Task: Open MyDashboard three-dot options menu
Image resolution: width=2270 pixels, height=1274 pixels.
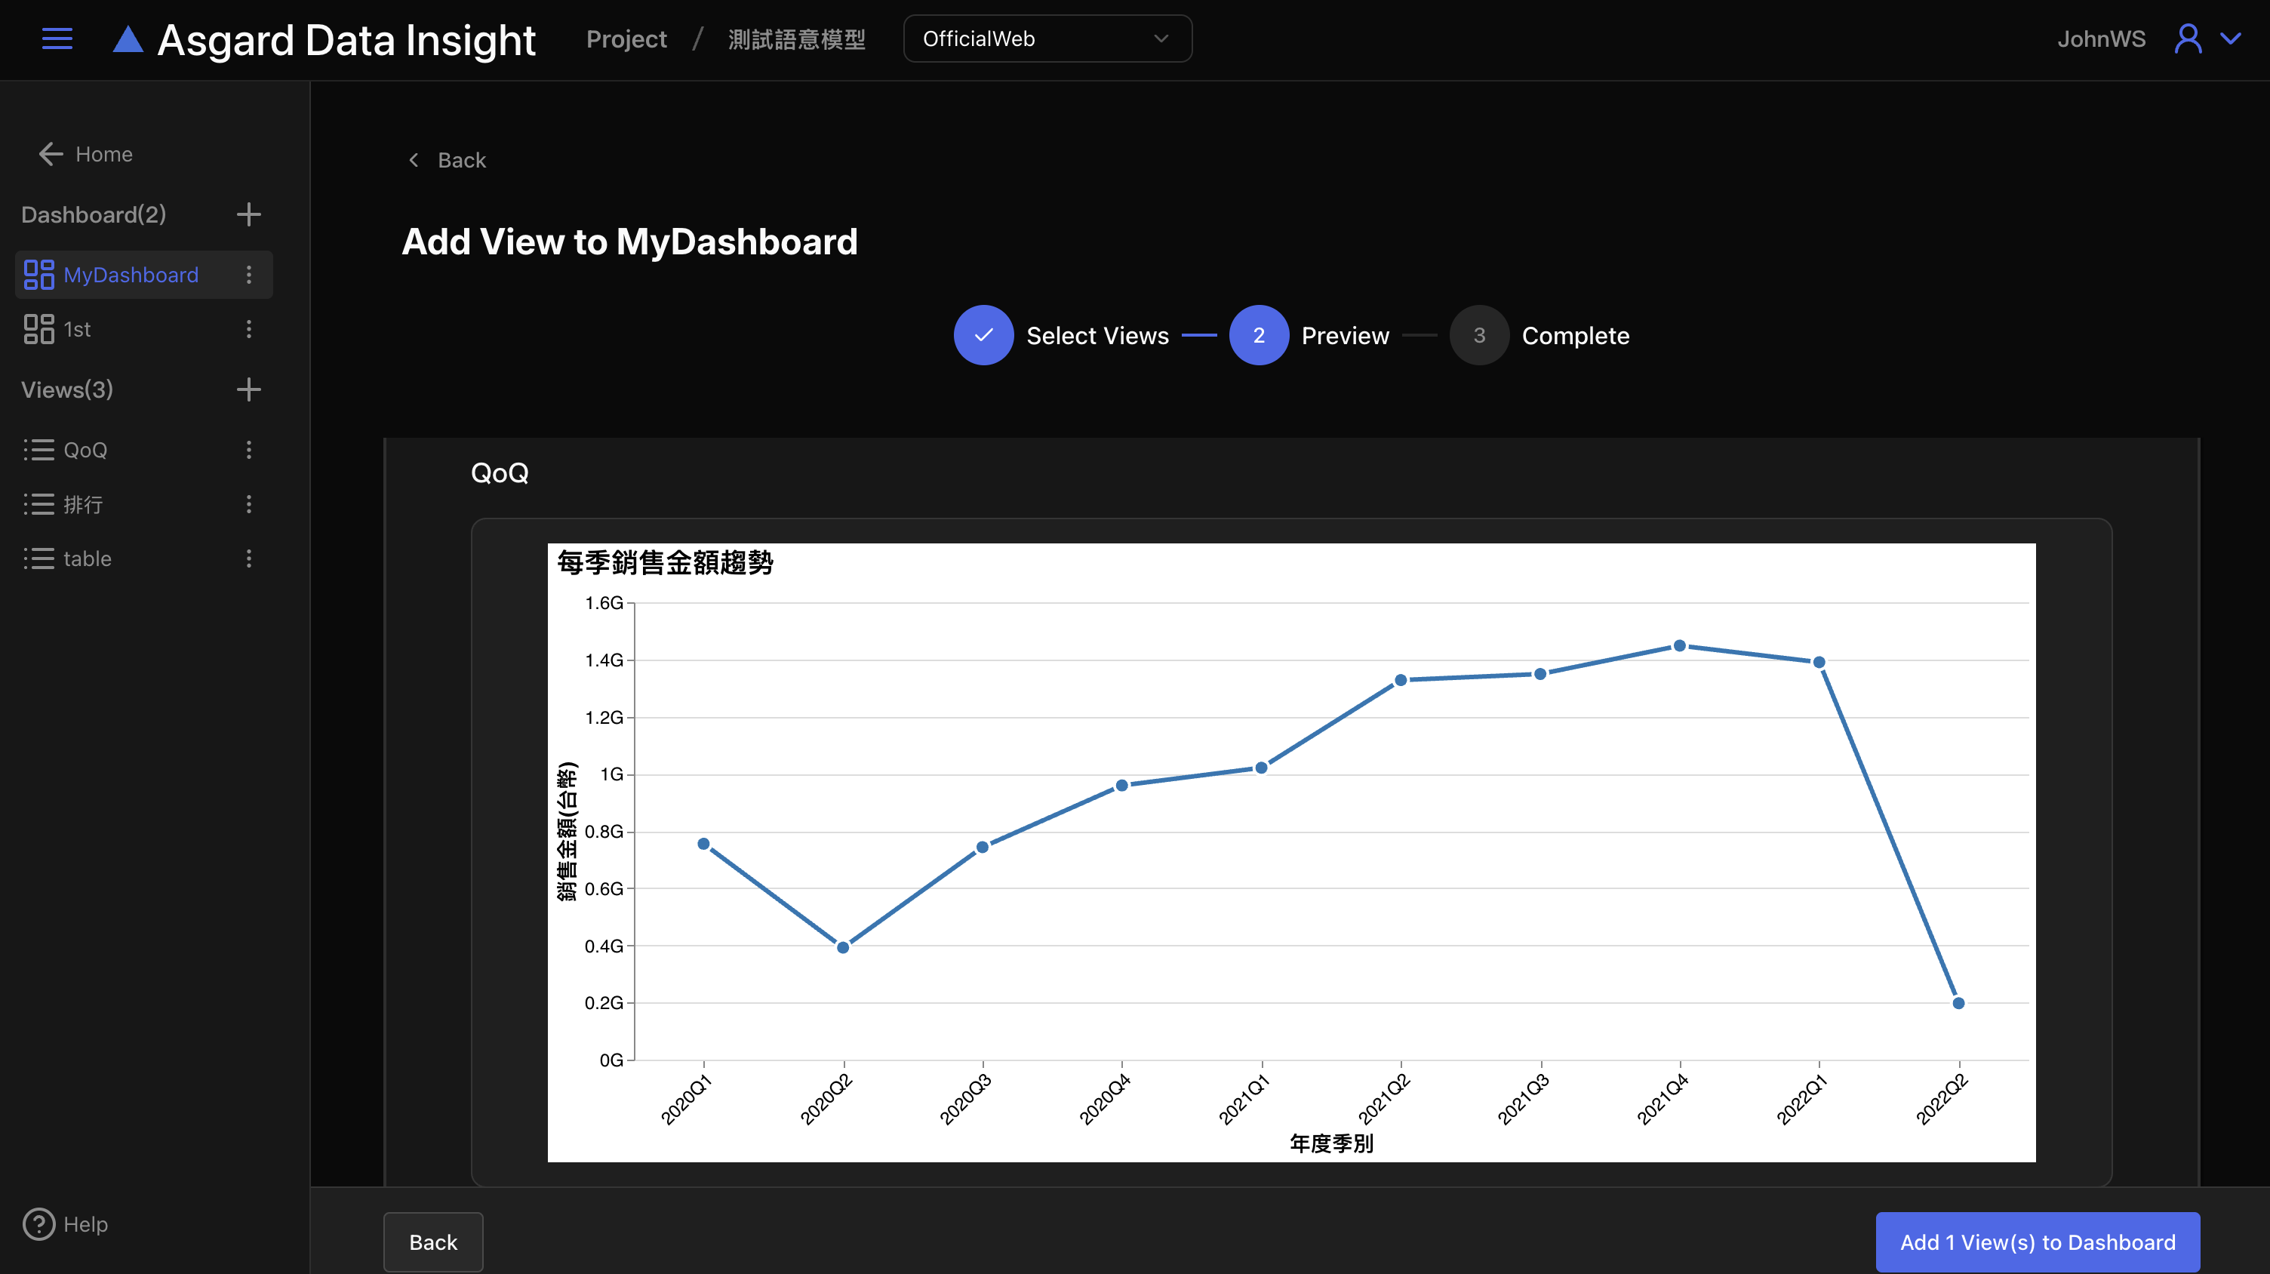Action: 248,275
